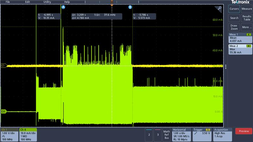Click the zoom magnifier icon on graticule
253x142 pixels.
(218, 9)
